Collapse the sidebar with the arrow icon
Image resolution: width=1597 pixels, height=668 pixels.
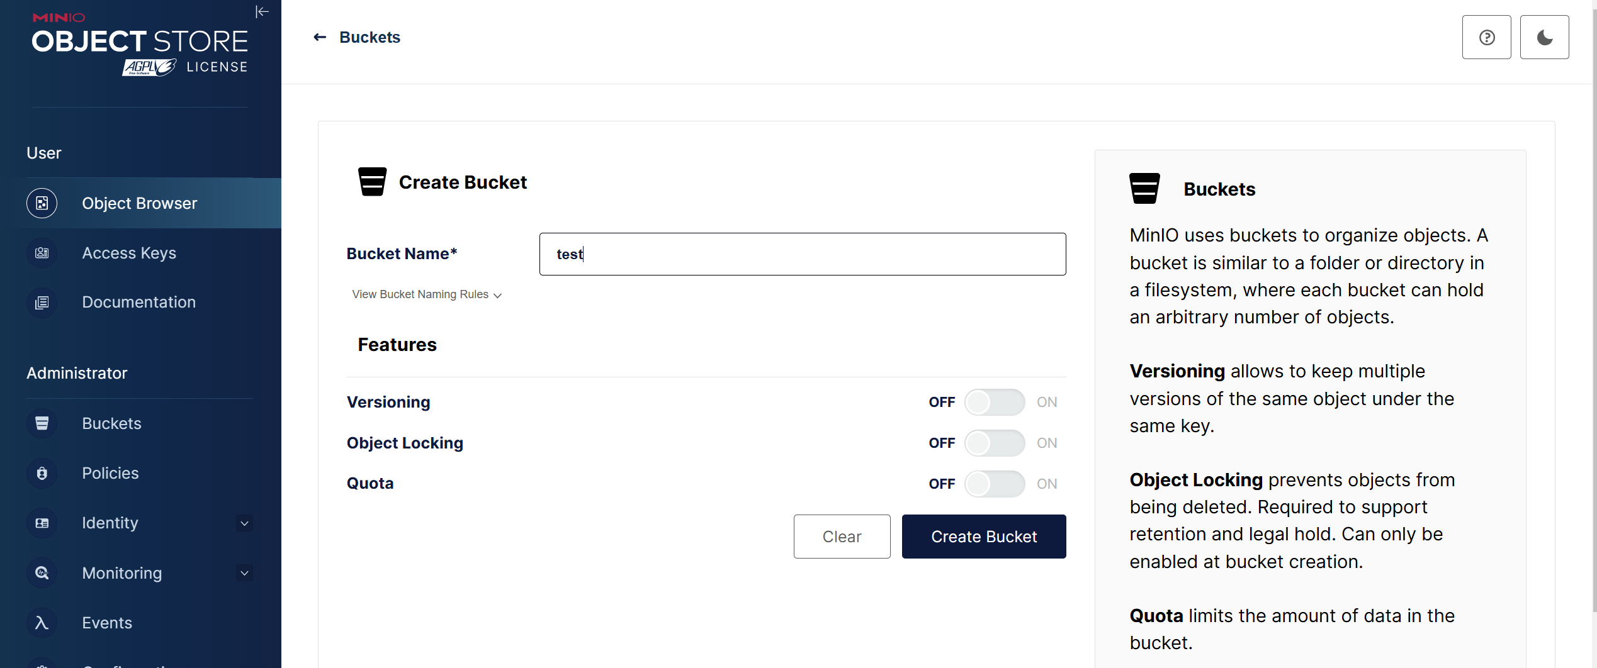pos(262,12)
